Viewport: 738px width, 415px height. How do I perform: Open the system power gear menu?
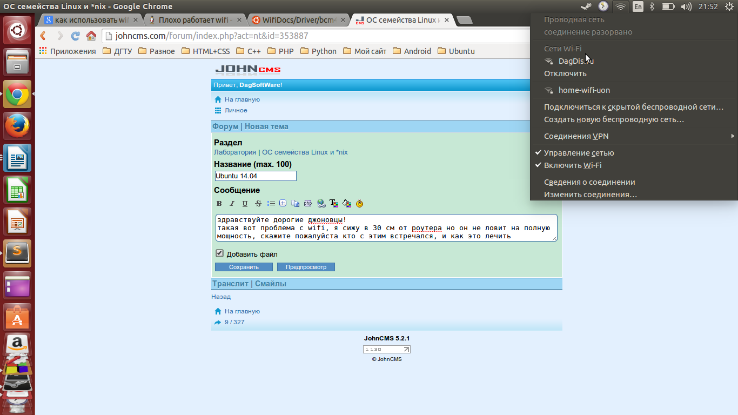729,6
